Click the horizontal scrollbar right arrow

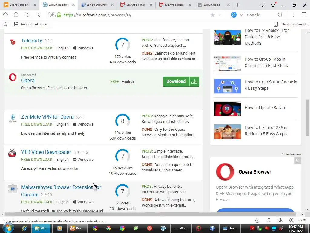pos(302,214)
